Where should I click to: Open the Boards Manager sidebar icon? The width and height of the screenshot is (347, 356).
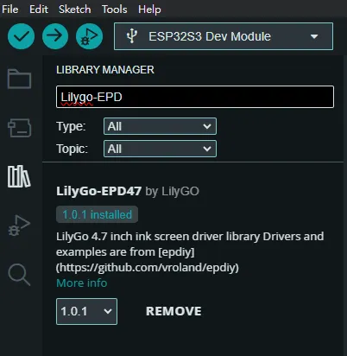click(x=19, y=128)
